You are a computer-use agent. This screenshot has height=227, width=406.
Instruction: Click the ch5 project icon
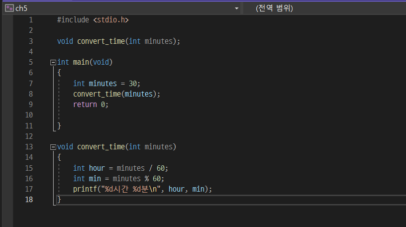point(9,8)
